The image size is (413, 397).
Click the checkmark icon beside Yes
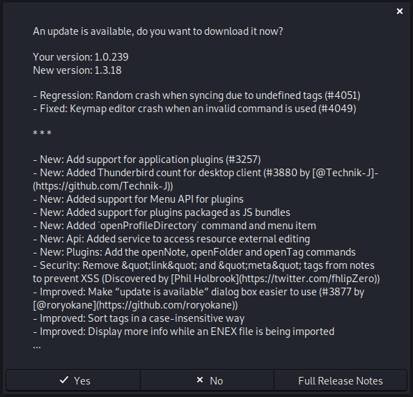pos(64,380)
